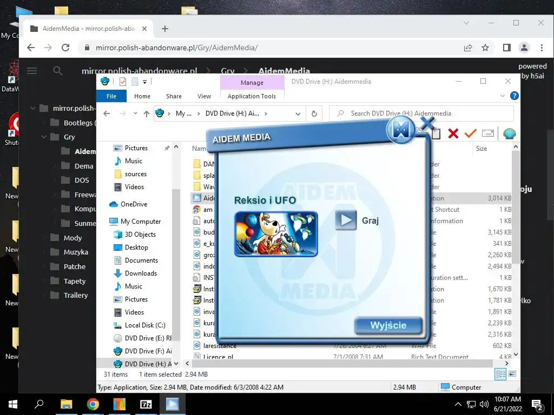Screen dimensions: 554x415
Task: Toggle the h5ai sidebar hamburger menu
Action: (32, 71)
